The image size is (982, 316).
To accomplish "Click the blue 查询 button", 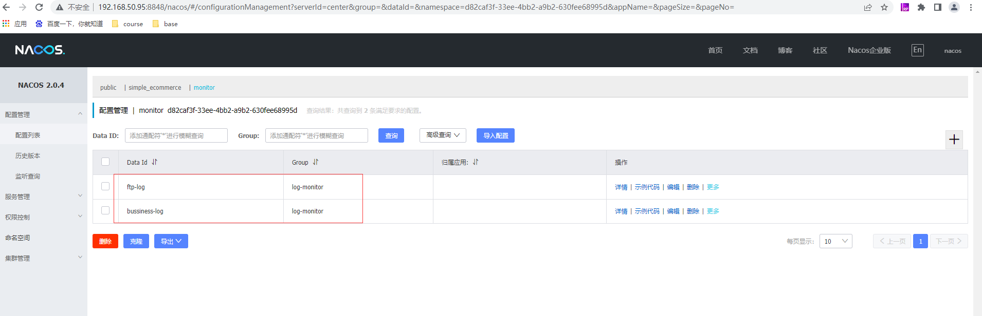I will tap(391, 135).
